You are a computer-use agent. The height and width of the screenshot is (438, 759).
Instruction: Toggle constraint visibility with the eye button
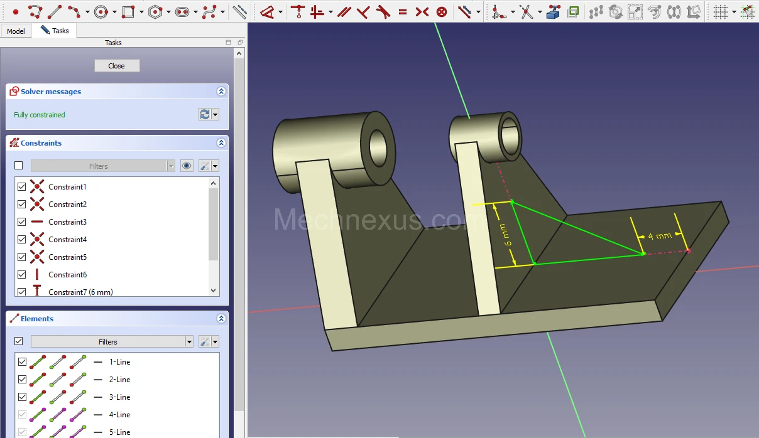[x=187, y=166]
